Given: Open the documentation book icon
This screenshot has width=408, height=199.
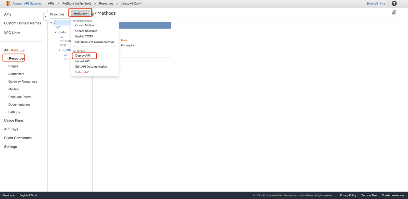Looking at the screenshot, I should [394, 12].
